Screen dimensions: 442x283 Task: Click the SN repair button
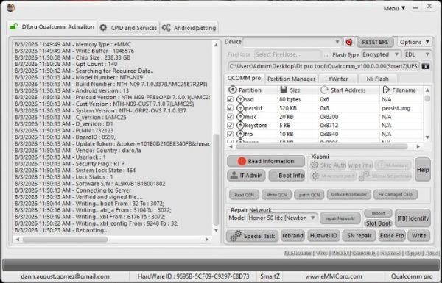(359, 236)
